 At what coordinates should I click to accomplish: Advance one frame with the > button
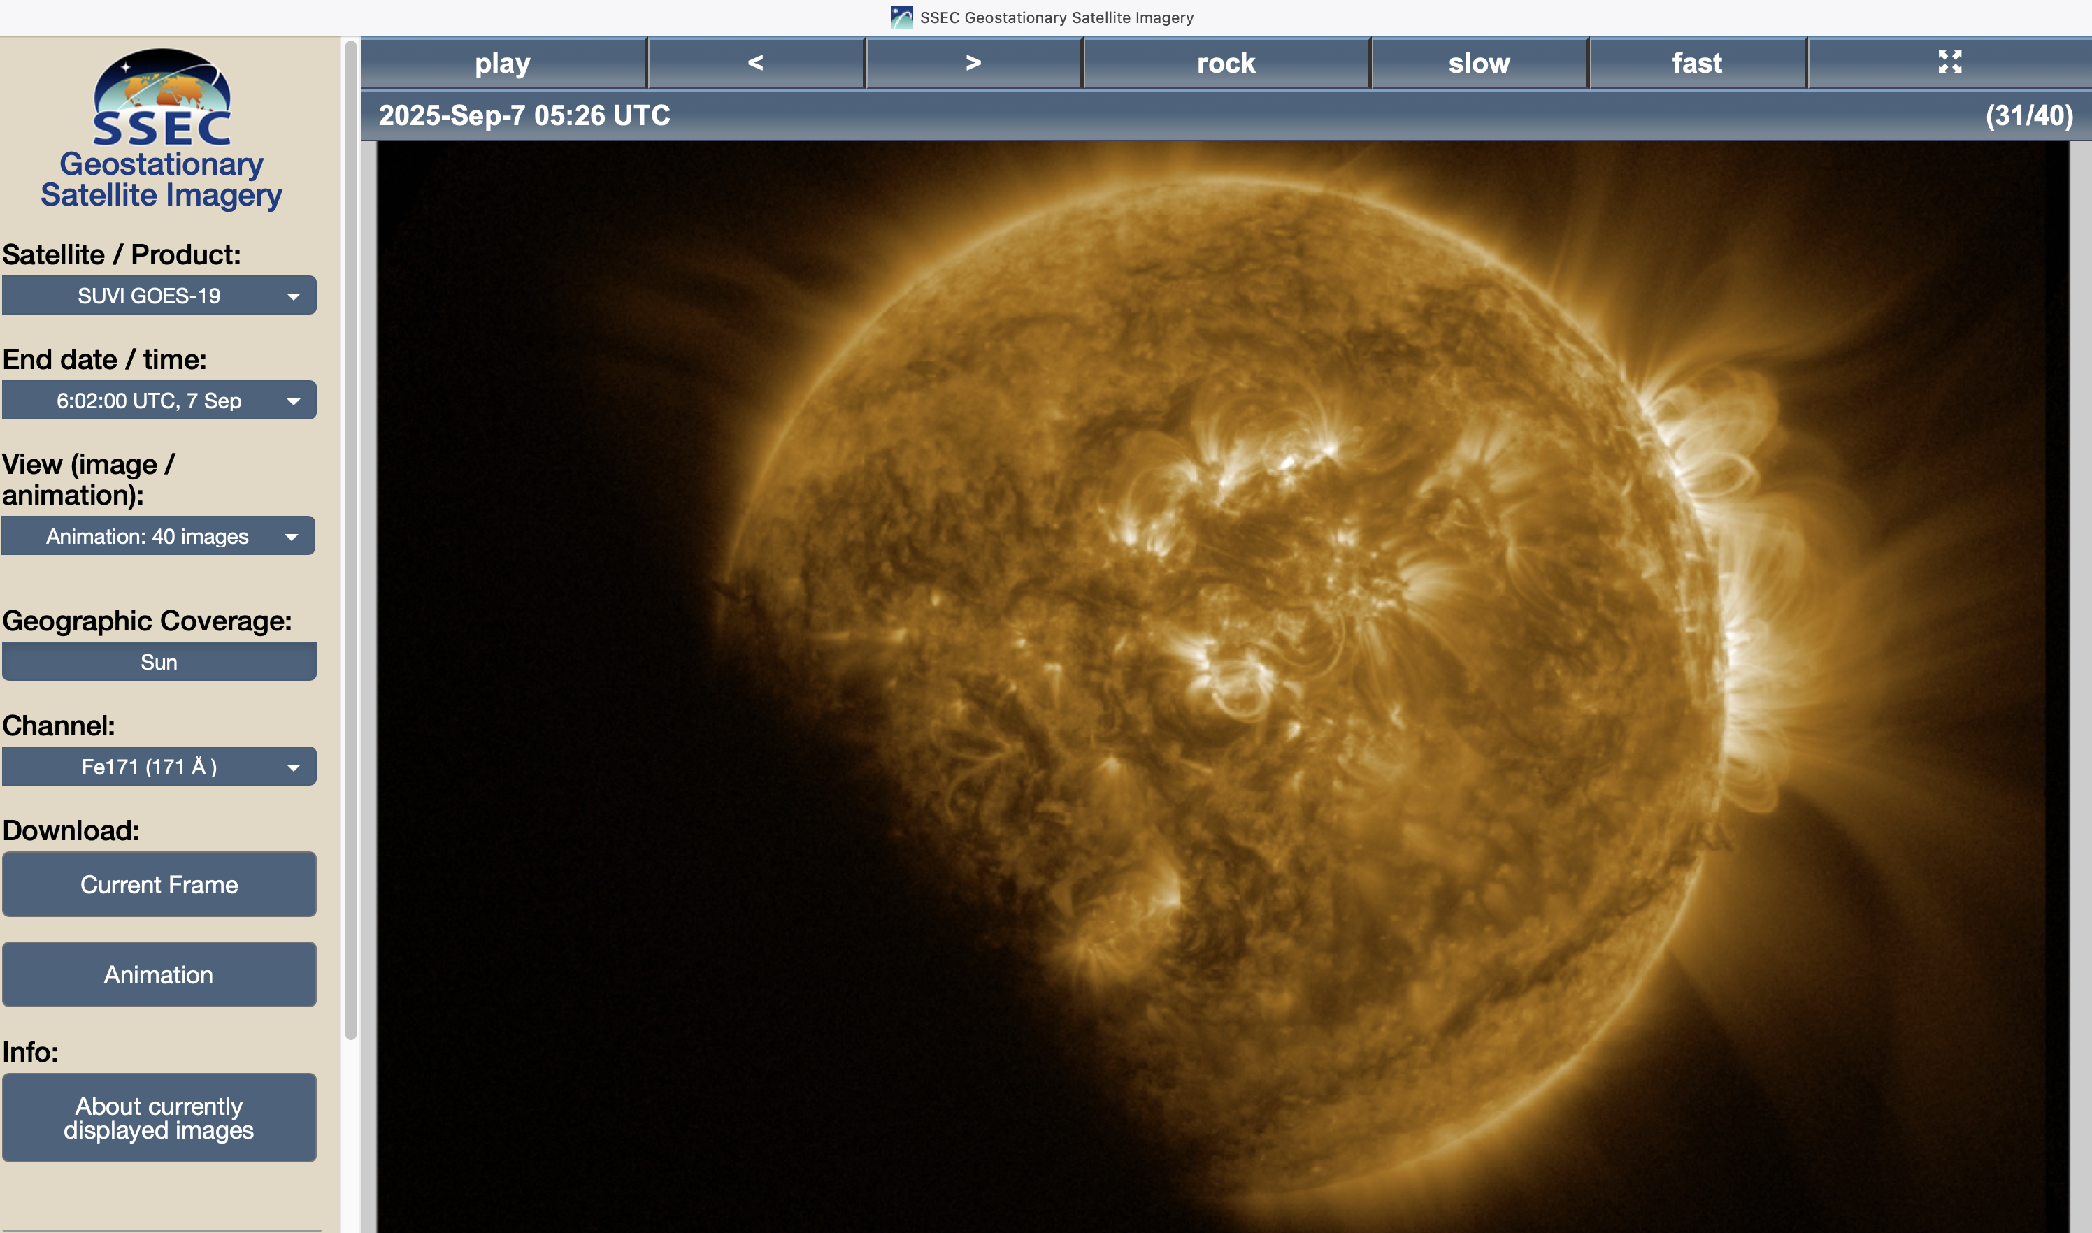973,62
